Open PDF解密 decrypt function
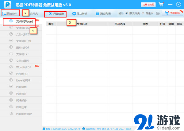Viewport: 184px width, 131px height. [x=21, y=101]
